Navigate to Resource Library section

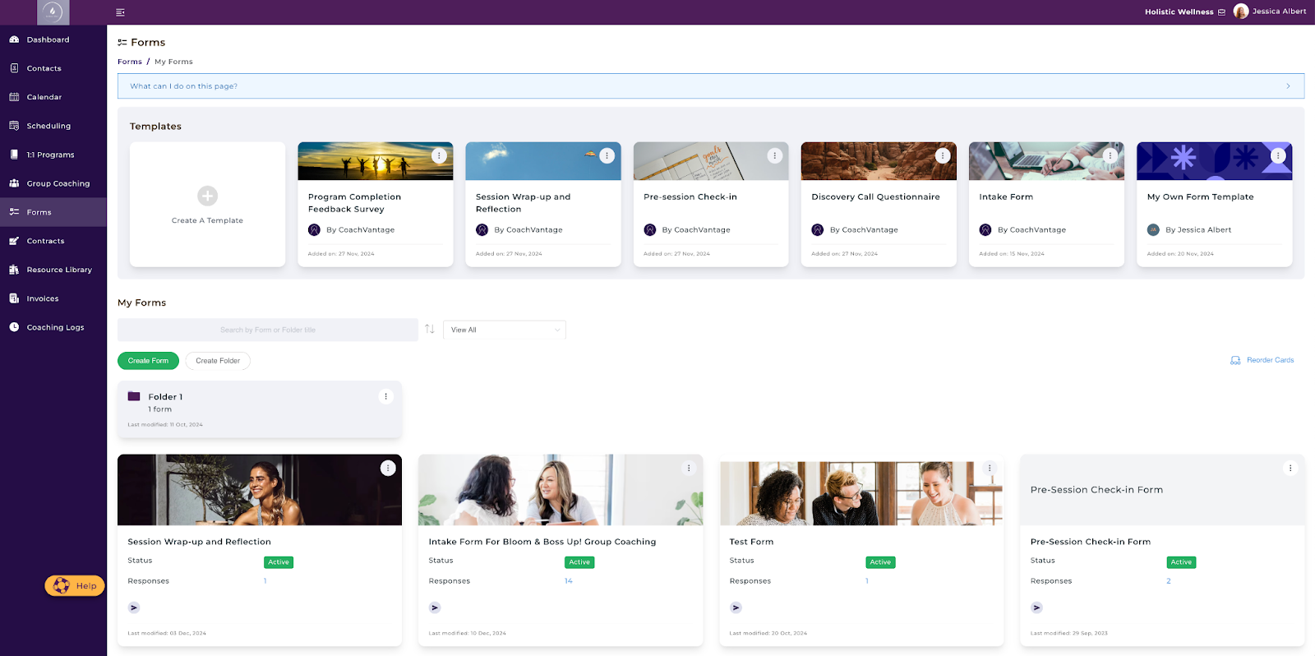point(58,270)
